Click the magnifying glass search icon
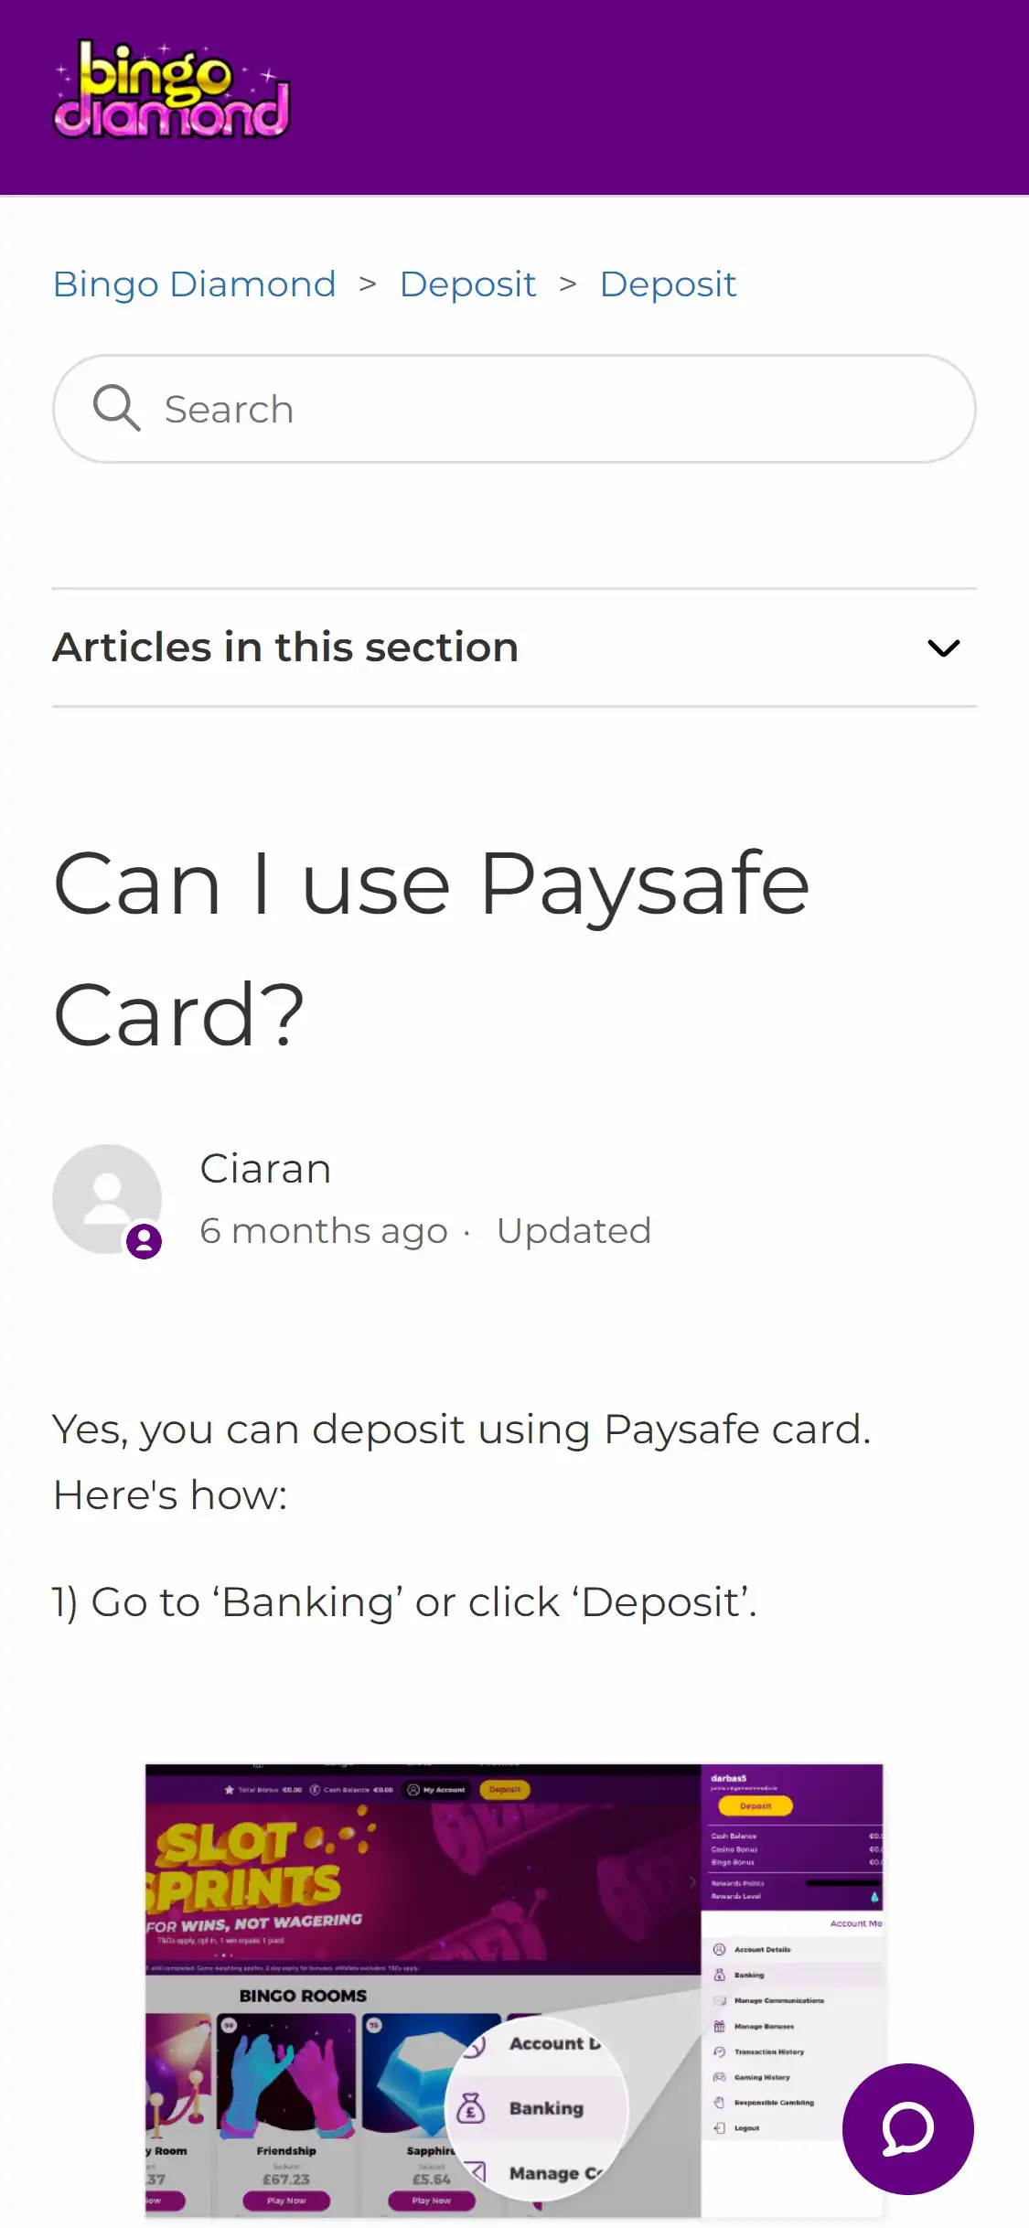 click(x=116, y=408)
